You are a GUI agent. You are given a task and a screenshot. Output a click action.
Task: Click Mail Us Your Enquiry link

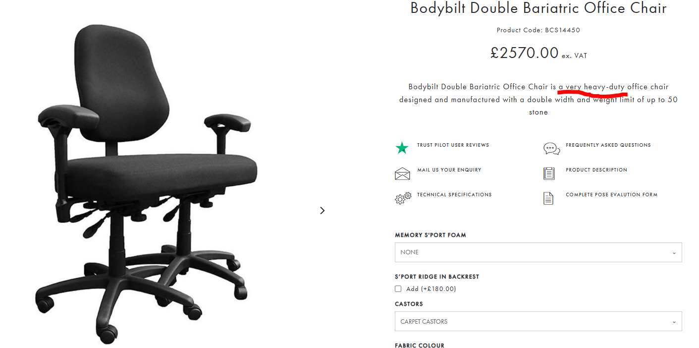449,170
